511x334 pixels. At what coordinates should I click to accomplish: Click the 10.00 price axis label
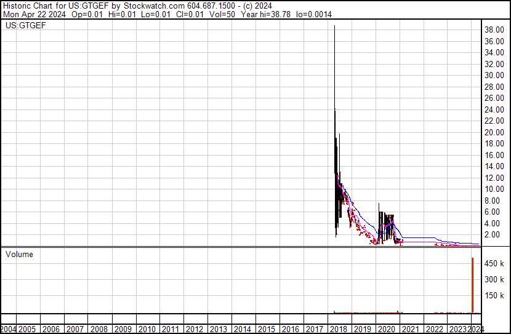click(x=494, y=189)
